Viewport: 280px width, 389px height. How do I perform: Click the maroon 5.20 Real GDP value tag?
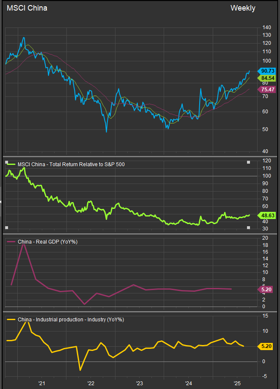(267, 290)
